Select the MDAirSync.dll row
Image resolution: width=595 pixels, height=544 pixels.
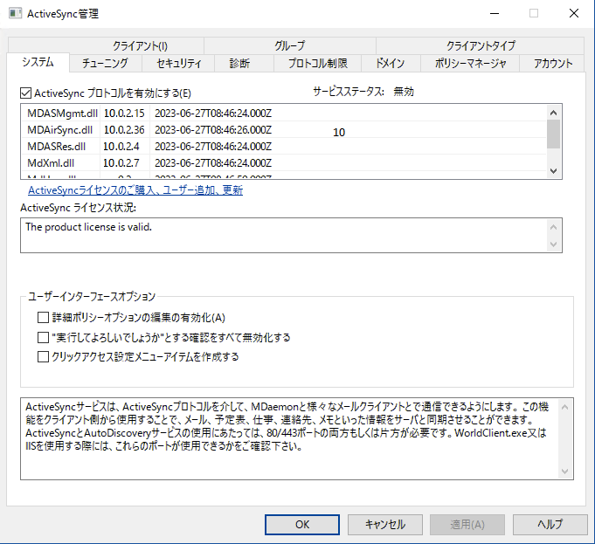(284, 130)
